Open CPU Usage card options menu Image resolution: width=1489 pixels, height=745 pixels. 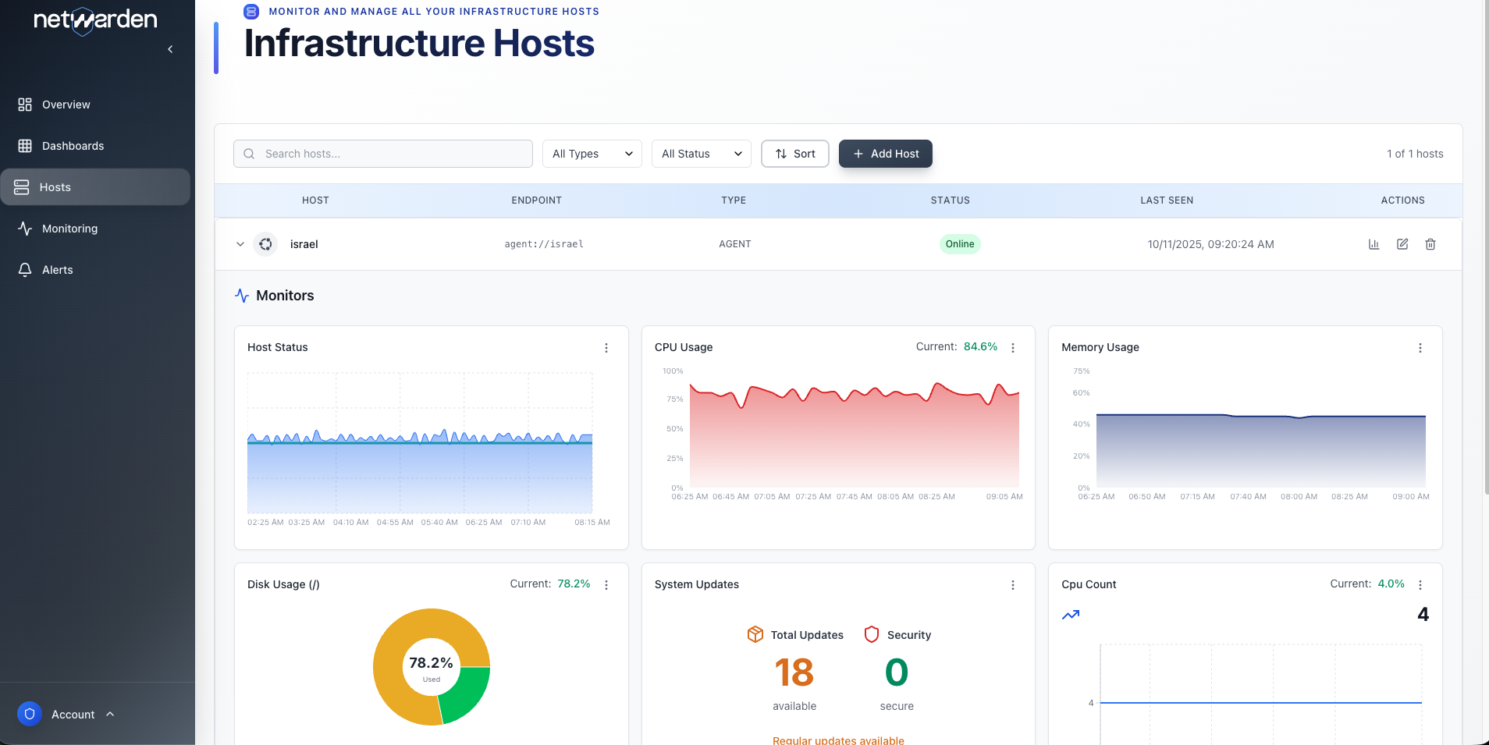[x=1013, y=348]
